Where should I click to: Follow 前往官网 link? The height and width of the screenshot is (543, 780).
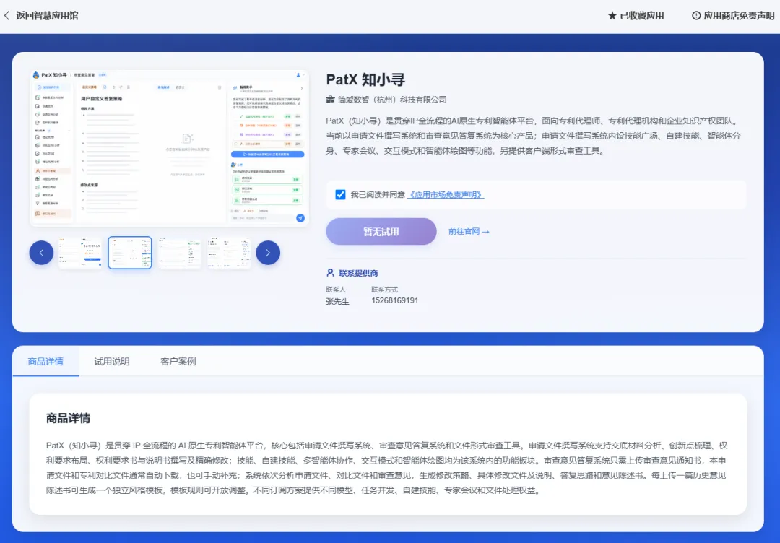[x=469, y=231]
